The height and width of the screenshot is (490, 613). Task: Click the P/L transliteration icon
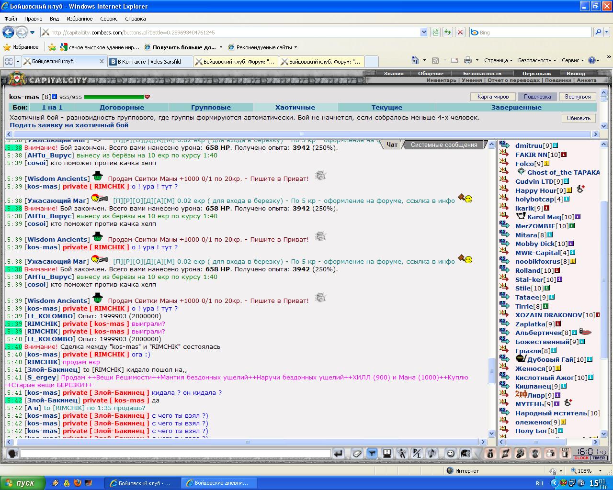click(417, 453)
